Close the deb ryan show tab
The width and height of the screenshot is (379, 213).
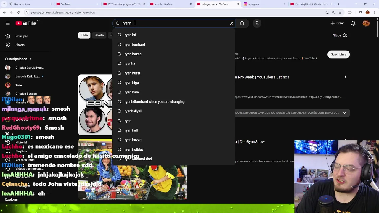pos(238,4)
